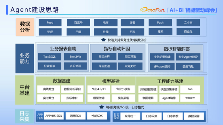The image size is (223, 125).
Task: Select the 数据回溯 box
Action: 194,116
